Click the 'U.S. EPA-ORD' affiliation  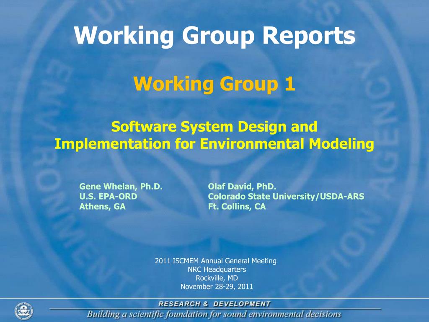tap(109, 196)
